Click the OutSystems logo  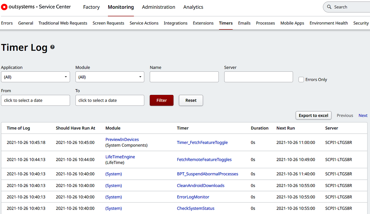(x=4, y=7)
